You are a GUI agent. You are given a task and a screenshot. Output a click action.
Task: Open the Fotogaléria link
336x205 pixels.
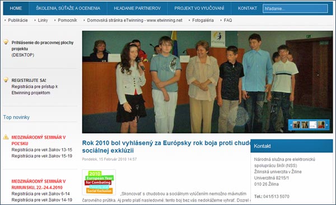coord(203,20)
